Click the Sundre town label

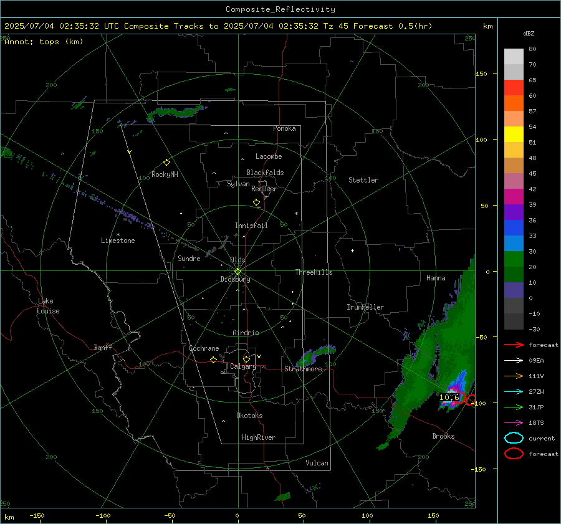click(x=189, y=259)
